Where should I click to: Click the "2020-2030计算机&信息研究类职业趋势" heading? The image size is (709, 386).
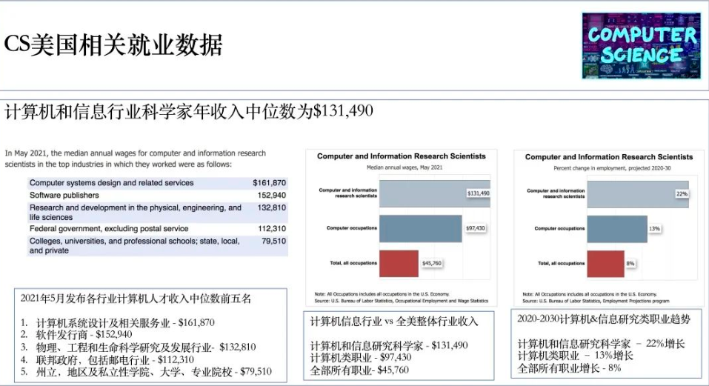(x=604, y=319)
